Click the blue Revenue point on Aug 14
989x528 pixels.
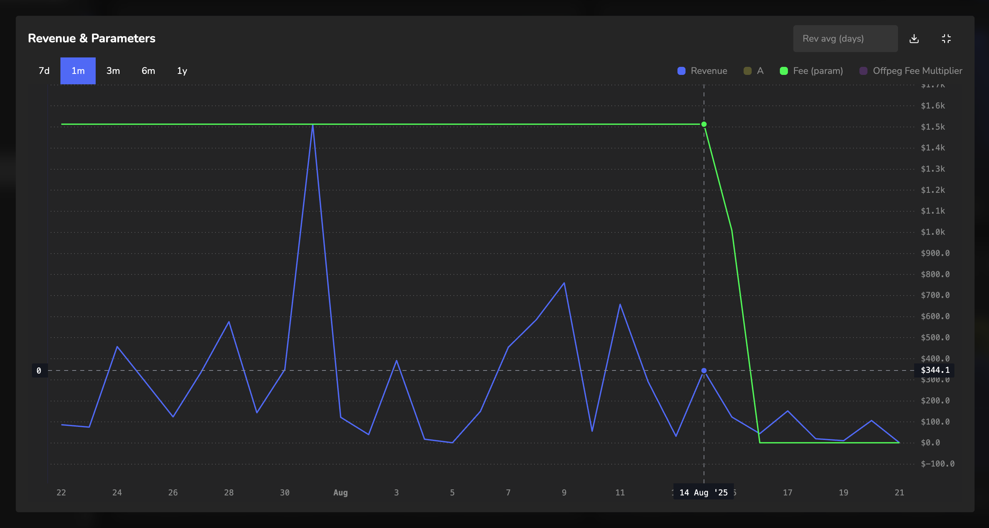[x=704, y=370]
